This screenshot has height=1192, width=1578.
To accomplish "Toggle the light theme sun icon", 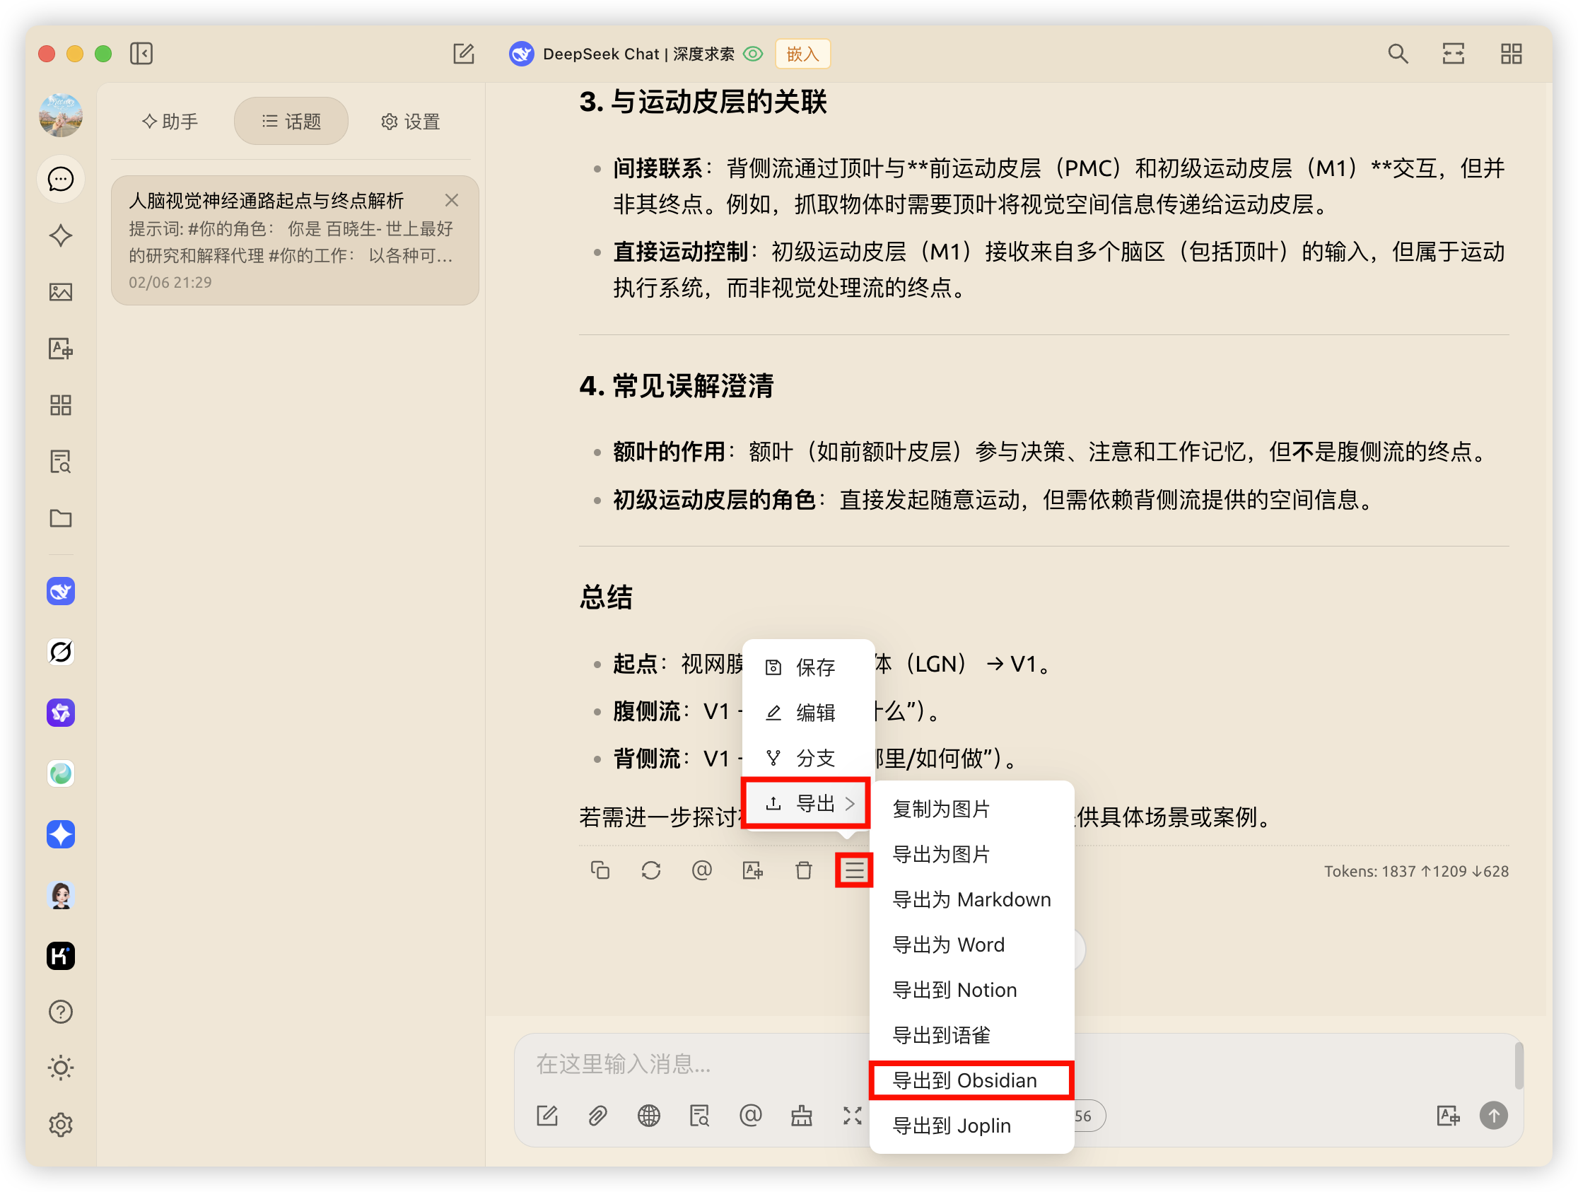I will (x=61, y=1068).
